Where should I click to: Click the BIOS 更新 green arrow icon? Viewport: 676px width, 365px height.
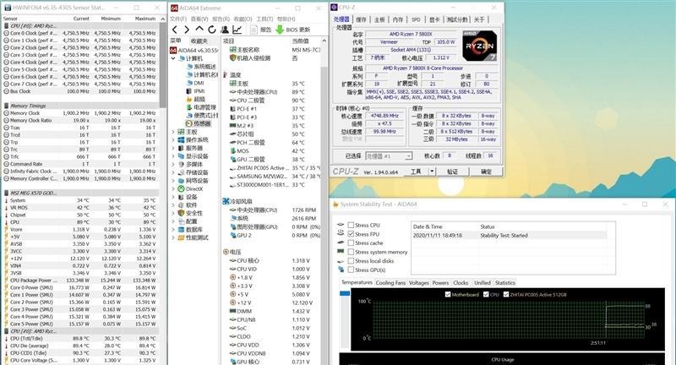pos(280,30)
